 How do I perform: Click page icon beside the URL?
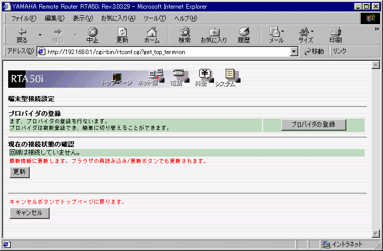point(42,52)
